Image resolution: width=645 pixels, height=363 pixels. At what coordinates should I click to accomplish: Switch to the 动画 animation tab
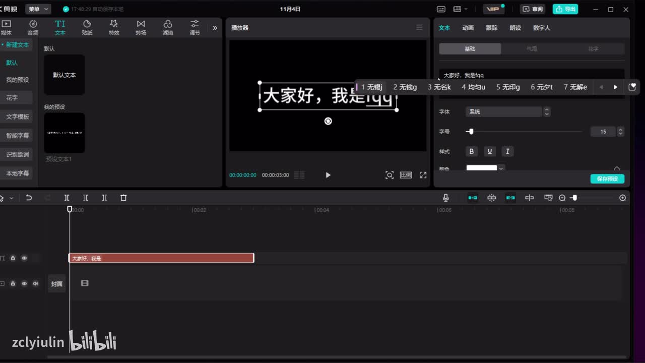point(468,28)
